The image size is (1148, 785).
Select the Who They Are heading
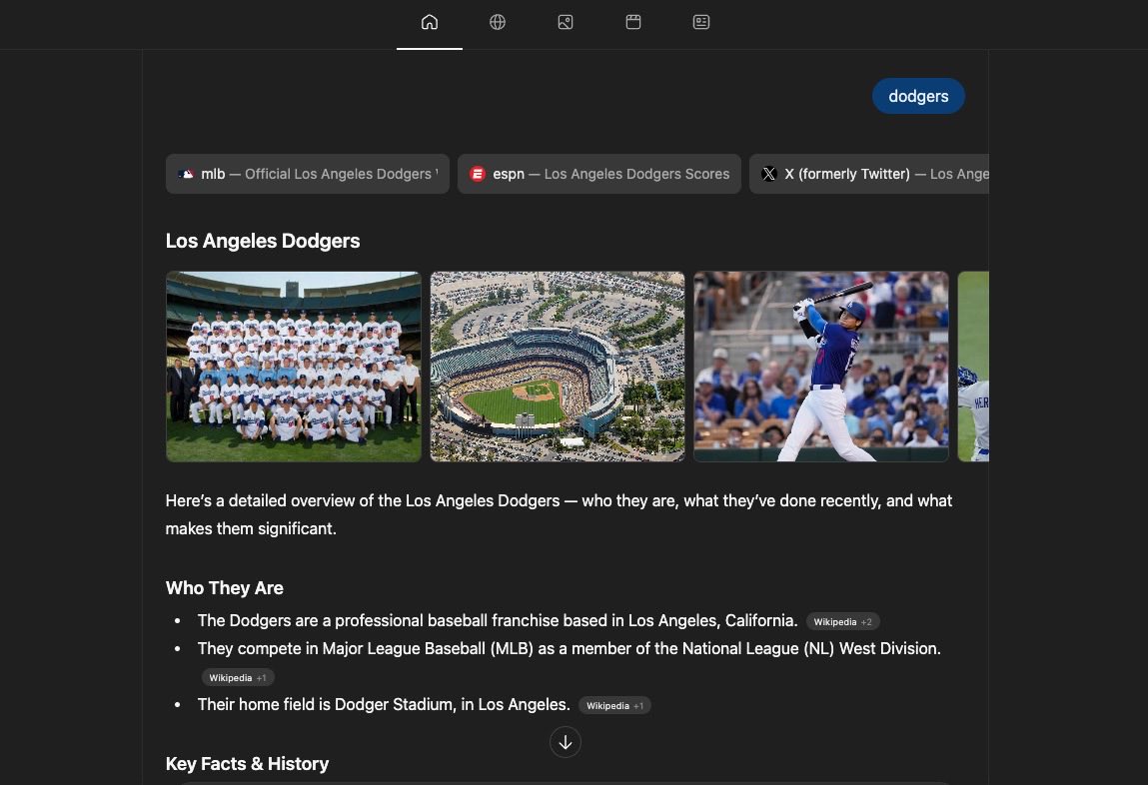(x=225, y=588)
